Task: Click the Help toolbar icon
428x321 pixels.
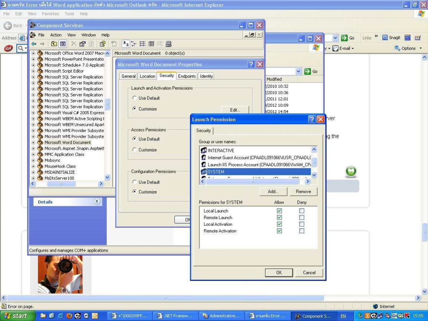Action: [103, 44]
